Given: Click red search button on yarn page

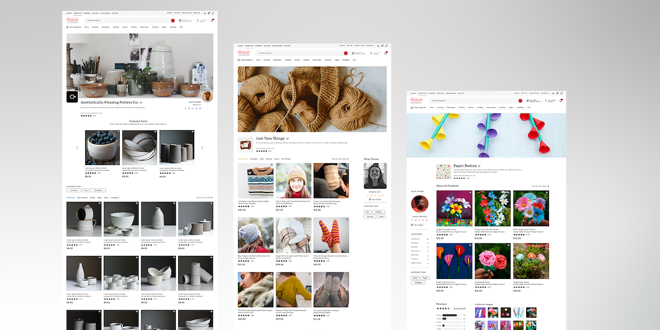Looking at the screenshot, I should pos(346,53).
